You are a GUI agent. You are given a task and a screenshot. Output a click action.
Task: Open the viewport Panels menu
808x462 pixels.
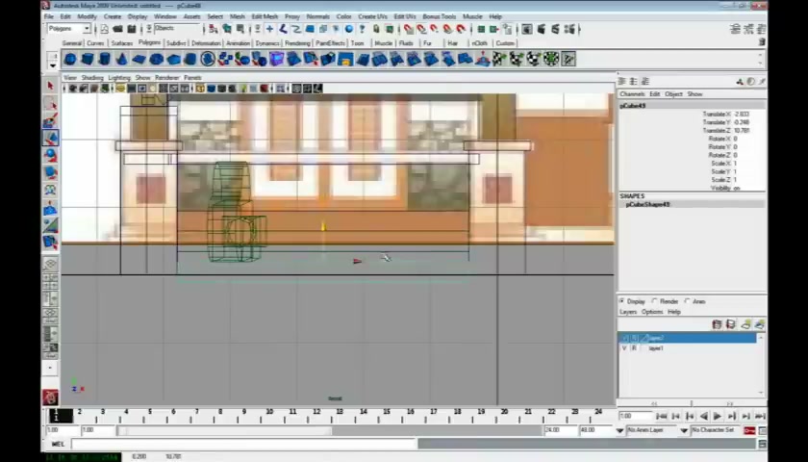click(x=192, y=78)
